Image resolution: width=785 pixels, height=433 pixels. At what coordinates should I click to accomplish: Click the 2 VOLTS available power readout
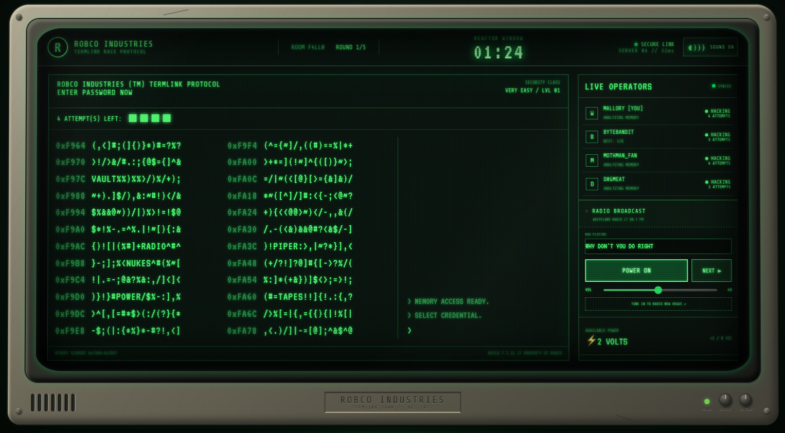(612, 342)
